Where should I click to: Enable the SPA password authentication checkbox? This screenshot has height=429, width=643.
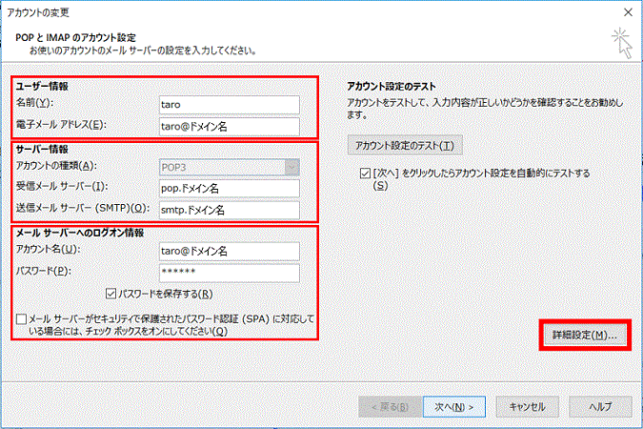(21, 319)
